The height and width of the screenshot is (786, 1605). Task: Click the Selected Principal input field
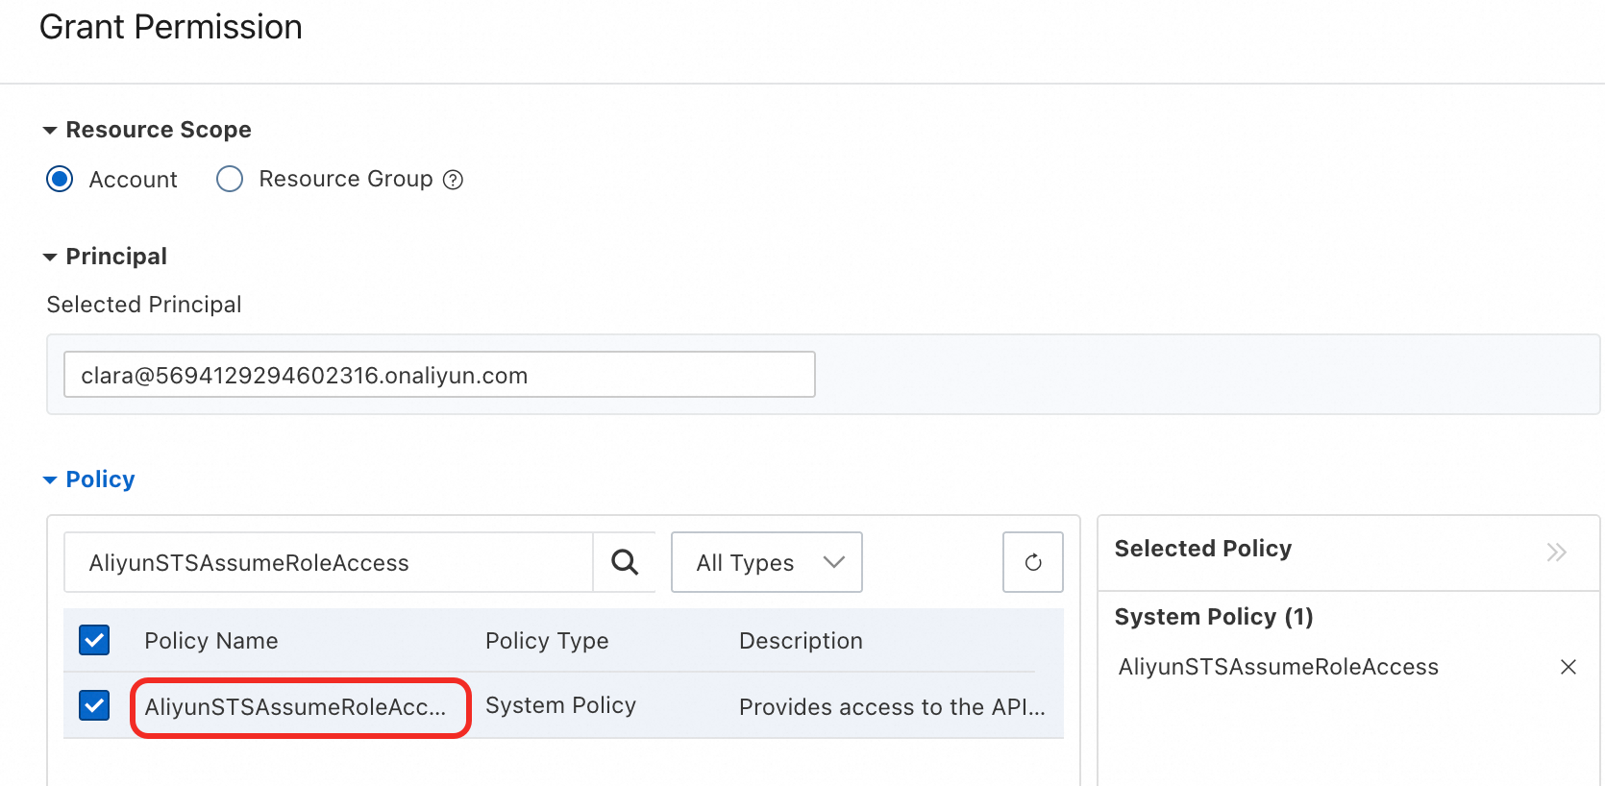click(439, 375)
